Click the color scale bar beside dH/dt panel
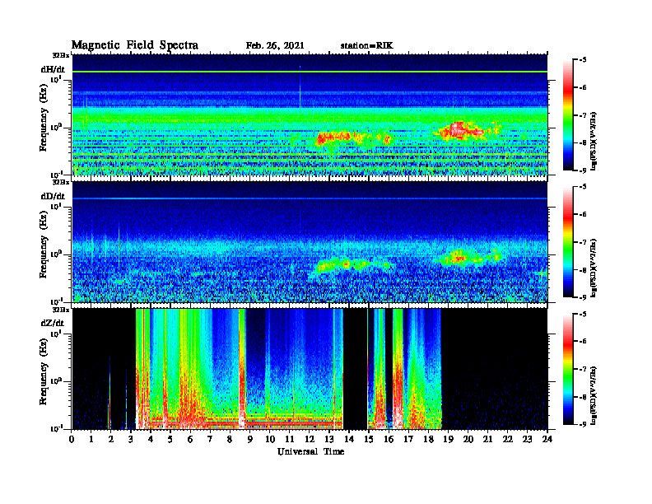The width and height of the screenshot is (652, 504). 568,115
